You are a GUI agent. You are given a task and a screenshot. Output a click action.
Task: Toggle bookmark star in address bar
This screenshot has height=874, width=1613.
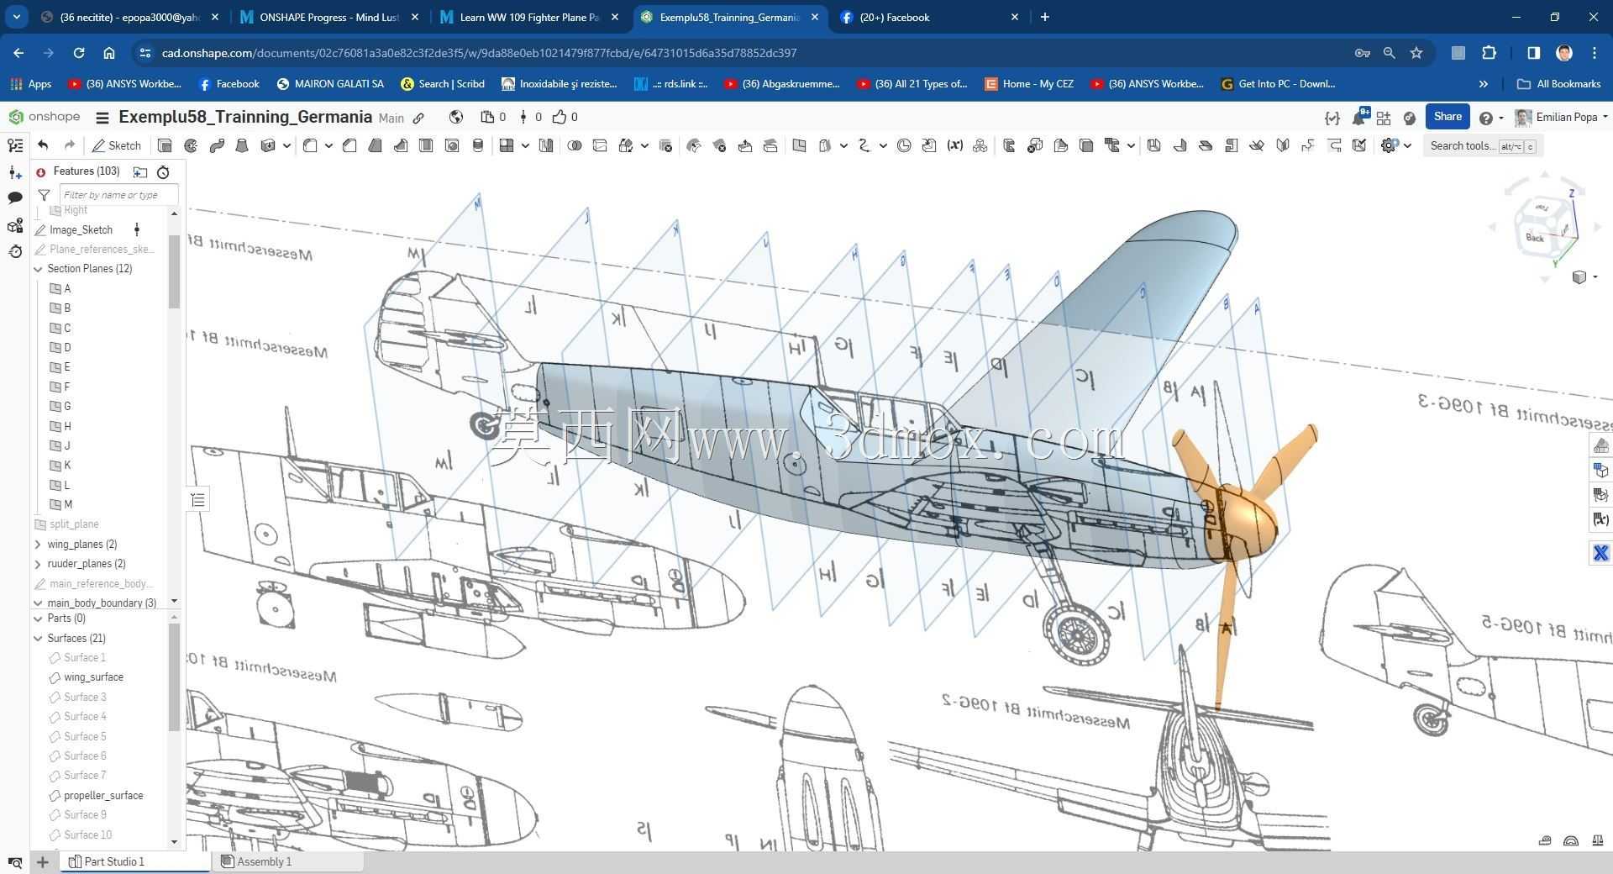pos(1416,53)
